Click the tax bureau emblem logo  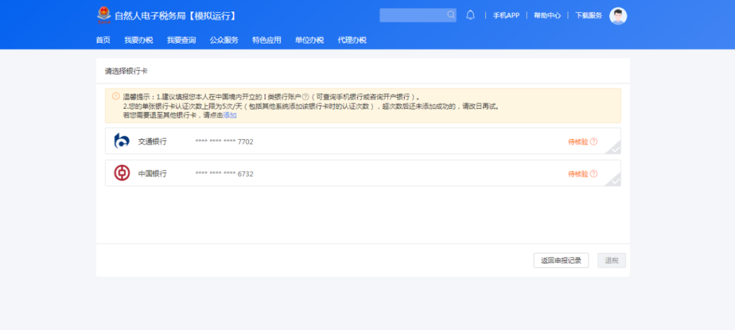103,14
